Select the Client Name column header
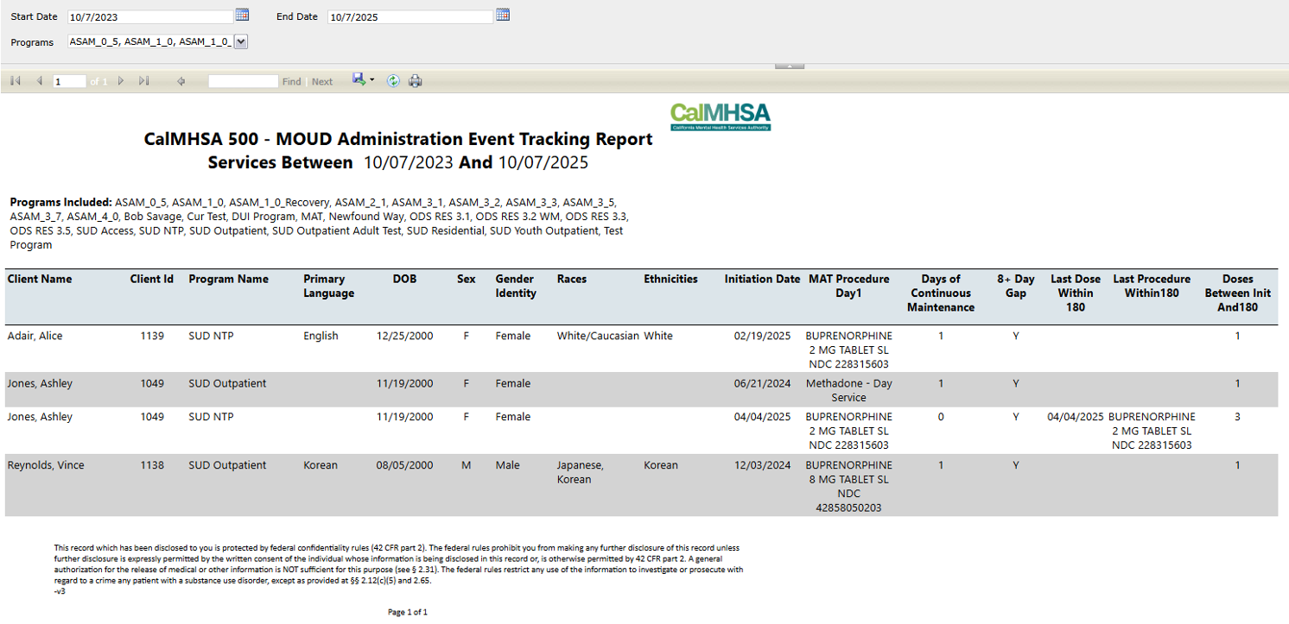The image size is (1289, 624). (x=40, y=279)
